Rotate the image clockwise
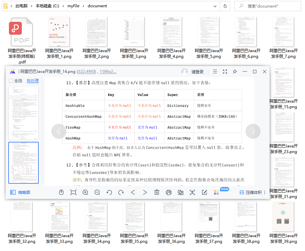Image resolution: width=305 pixels, height=251 pixels. click(x=121, y=192)
